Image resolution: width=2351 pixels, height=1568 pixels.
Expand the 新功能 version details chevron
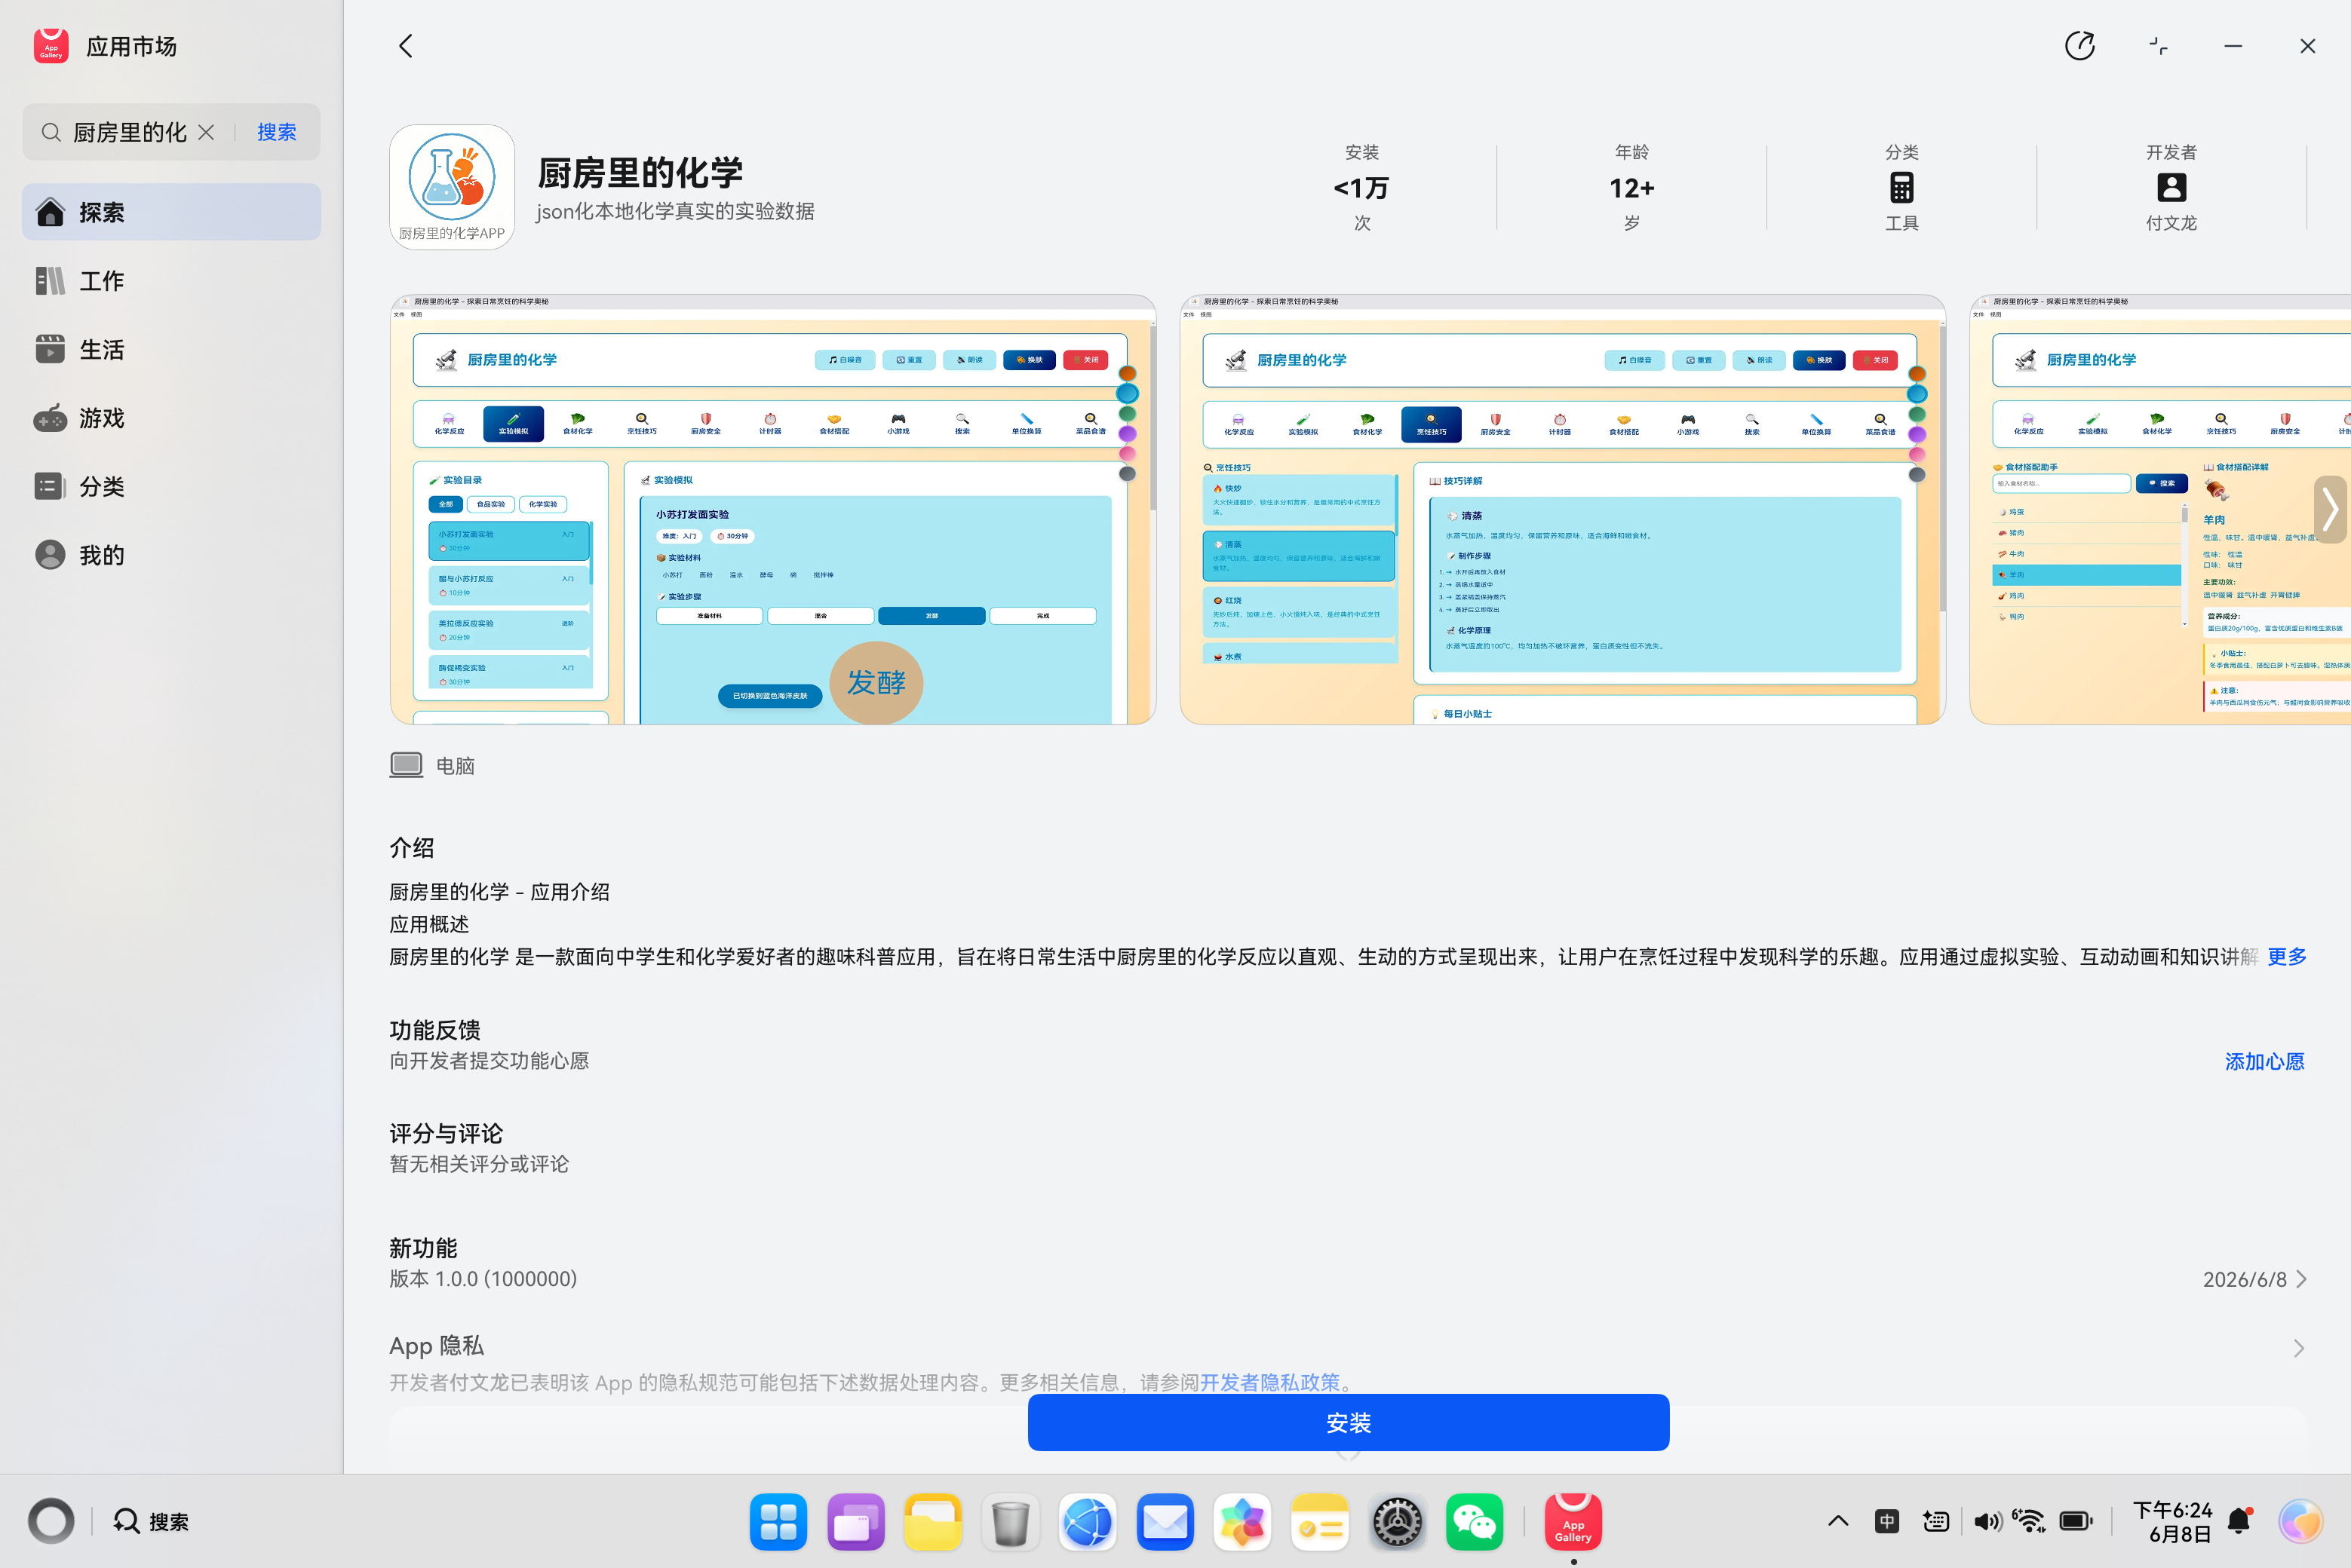point(2300,1279)
